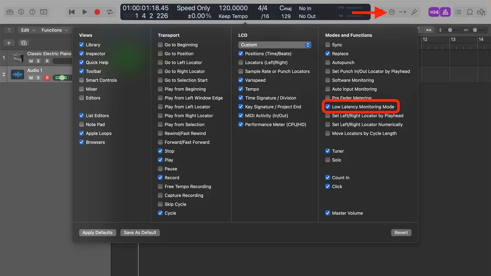Open the Library via its toolbar icon
This screenshot has height=276, width=491.
pos(10,12)
